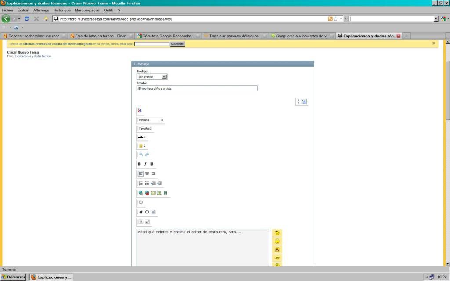Go to the Firefox home page
Viewport: 450px width, 281px height.
(x=46, y=19)
